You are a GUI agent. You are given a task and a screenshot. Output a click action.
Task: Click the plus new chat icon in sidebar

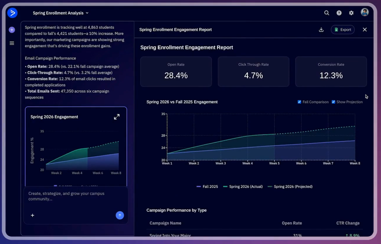point(12,30)
